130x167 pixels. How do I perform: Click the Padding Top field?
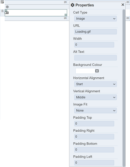point(94,123)
